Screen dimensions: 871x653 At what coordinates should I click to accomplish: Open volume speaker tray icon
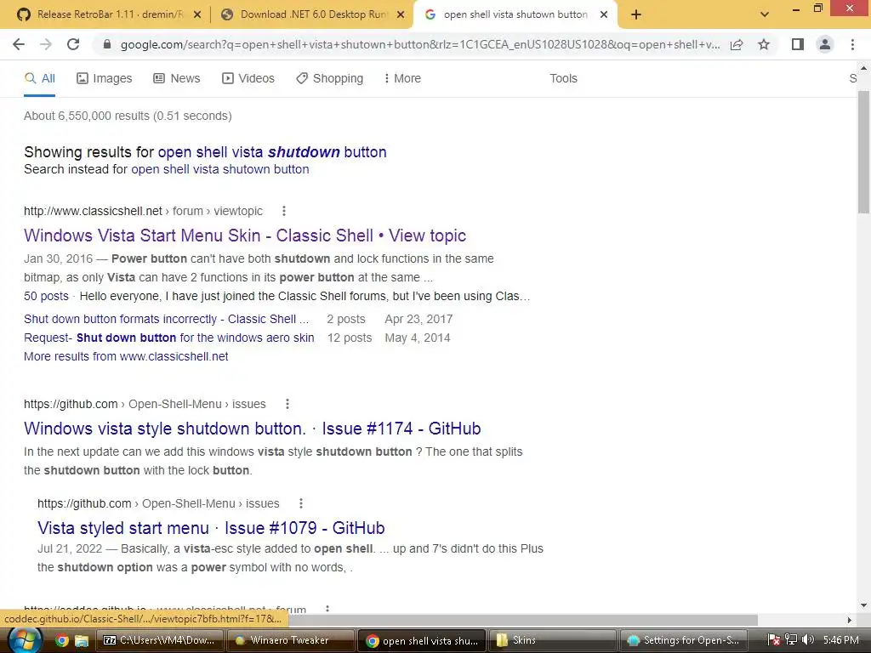click(x=808, y=640)
